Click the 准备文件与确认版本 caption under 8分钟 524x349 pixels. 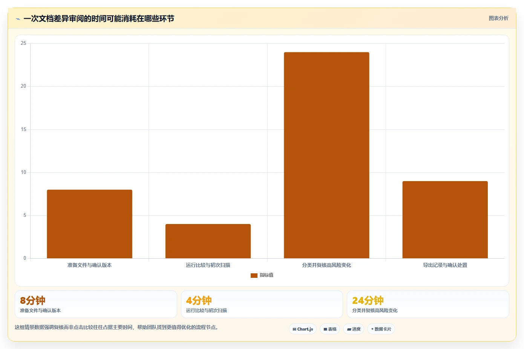pos(40,311)
